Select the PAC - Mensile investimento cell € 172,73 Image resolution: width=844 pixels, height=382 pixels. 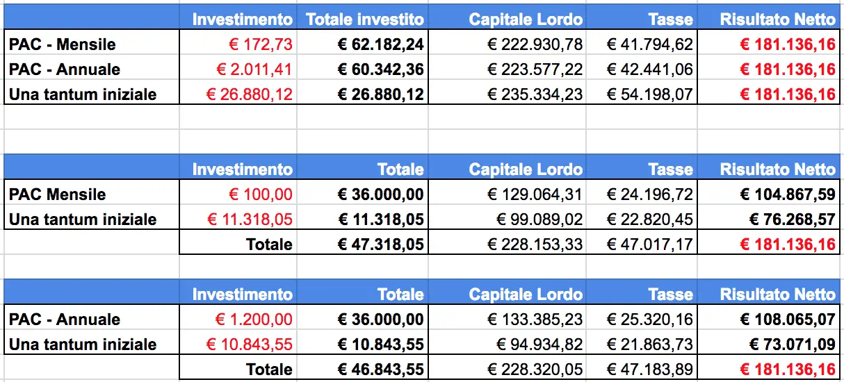pyautogui.click(x=238, y=44)
